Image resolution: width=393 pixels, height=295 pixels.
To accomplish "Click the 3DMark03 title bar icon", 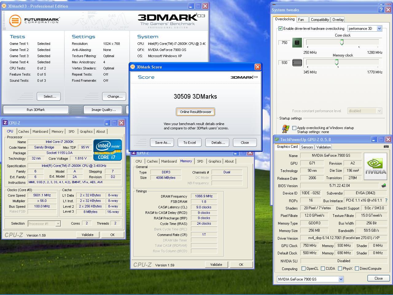I will pos(4,6).
